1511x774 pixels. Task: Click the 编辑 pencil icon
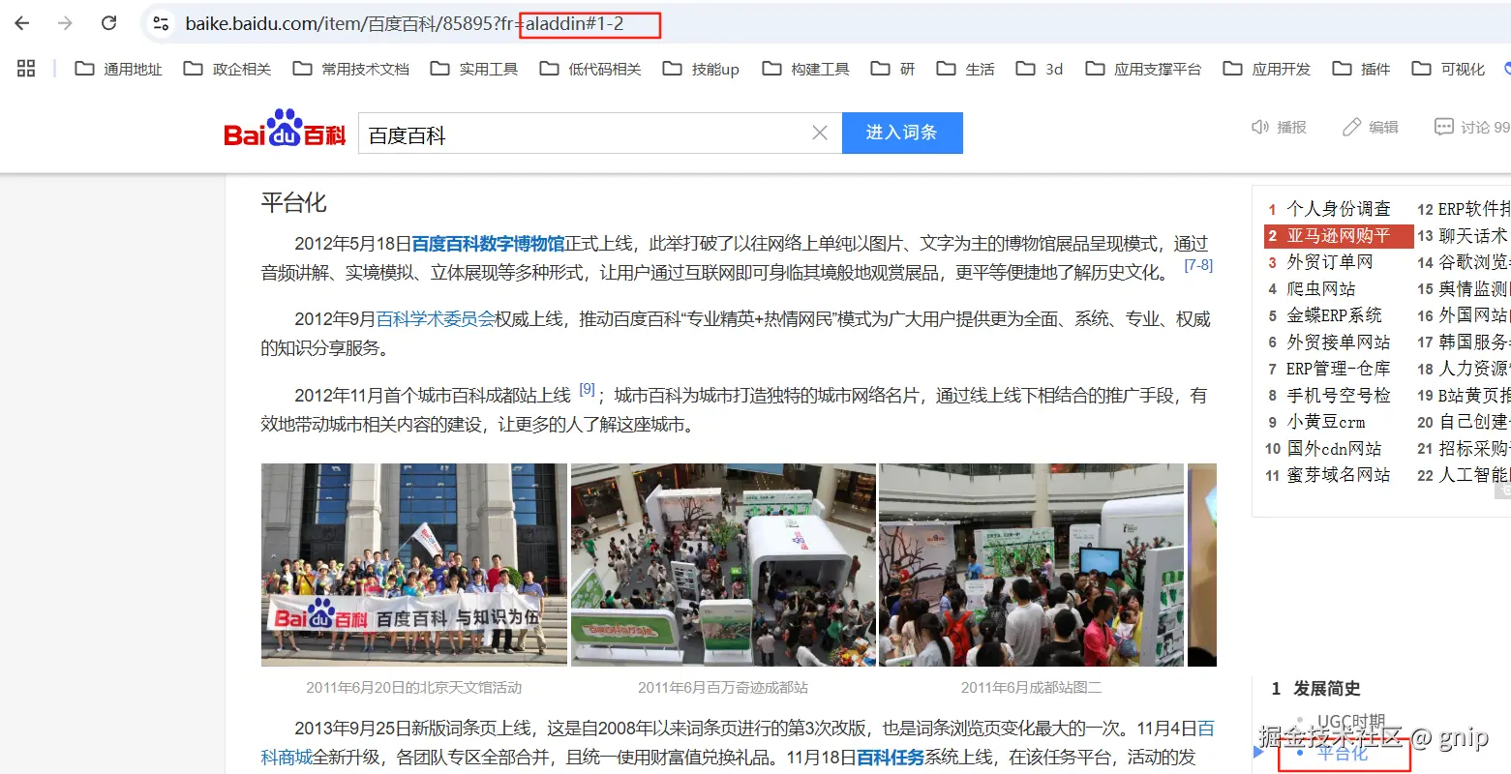click(1351, 127)
